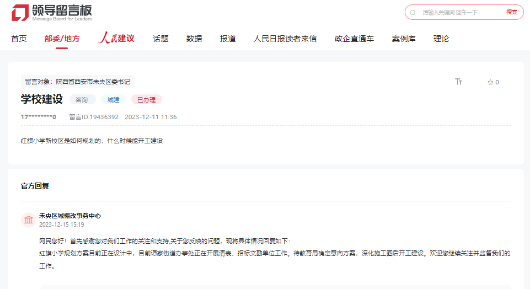Click the font size Tт icon
The width and height of the screenshot is (530, 289).
(x=458, y=82)
